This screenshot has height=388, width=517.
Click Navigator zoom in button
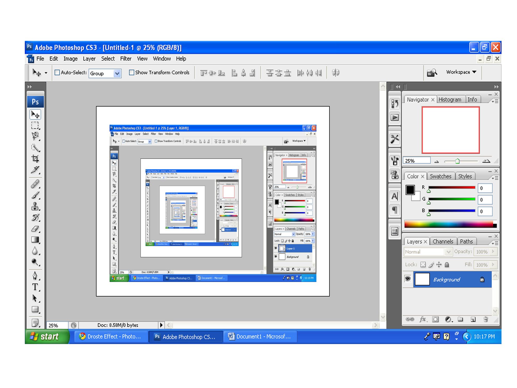tap(486, 161)
